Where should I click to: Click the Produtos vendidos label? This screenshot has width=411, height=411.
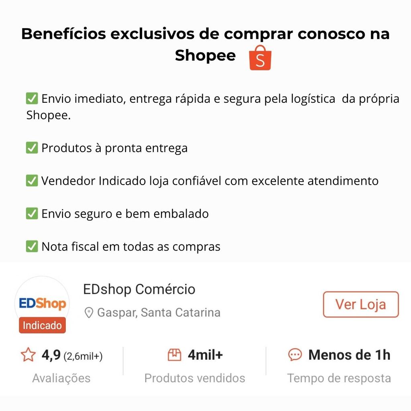pyautogui.click(x=195, y=378)
